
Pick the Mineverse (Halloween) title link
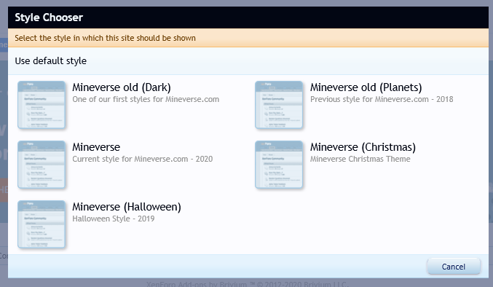click(127, 207)
